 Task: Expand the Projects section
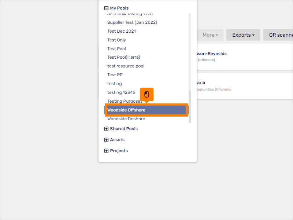click(106, 151)
